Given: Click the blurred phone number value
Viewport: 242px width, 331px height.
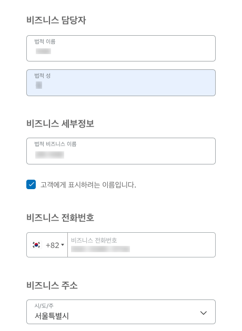Looking at the screenshot, I should coord(100,249).
